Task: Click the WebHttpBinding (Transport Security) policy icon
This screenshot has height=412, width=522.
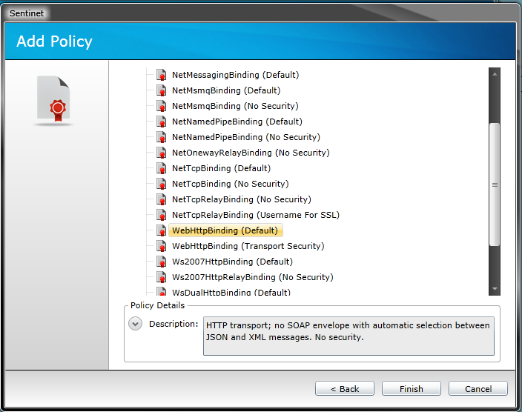Action: pos(162,246)
